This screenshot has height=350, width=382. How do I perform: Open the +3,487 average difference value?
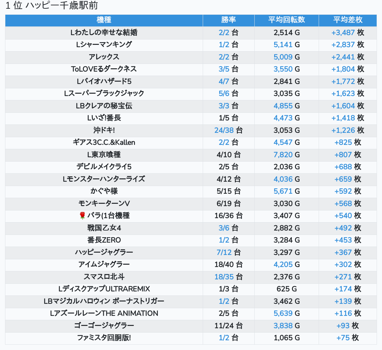(343, 33)
